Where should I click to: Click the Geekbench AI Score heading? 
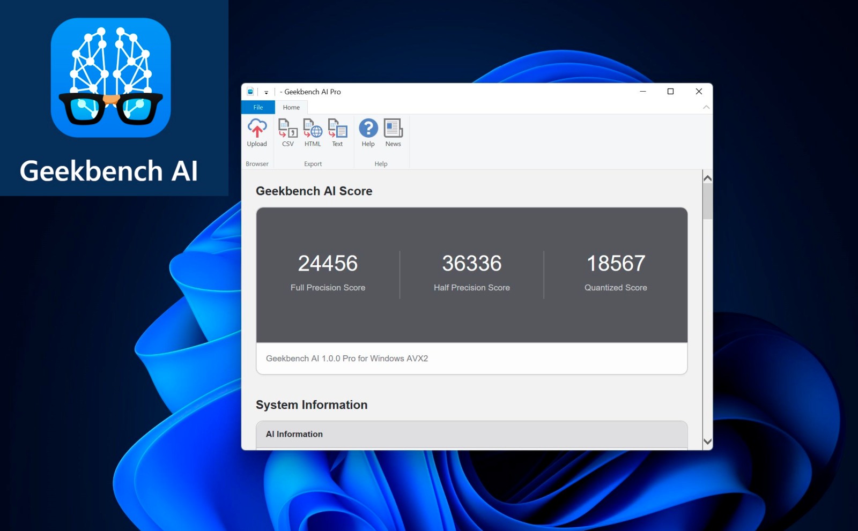314,191
